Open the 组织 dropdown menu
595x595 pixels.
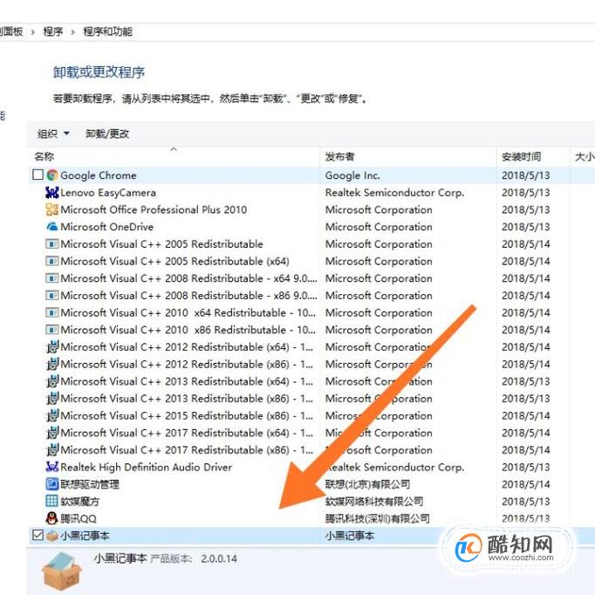tap(53, 133)
